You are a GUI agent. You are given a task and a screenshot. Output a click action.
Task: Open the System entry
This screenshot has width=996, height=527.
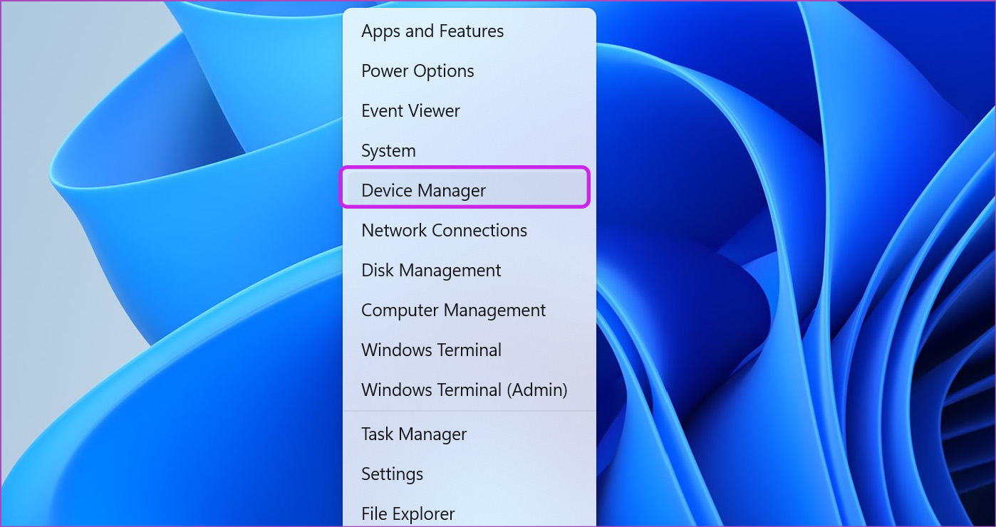[469, 151]
